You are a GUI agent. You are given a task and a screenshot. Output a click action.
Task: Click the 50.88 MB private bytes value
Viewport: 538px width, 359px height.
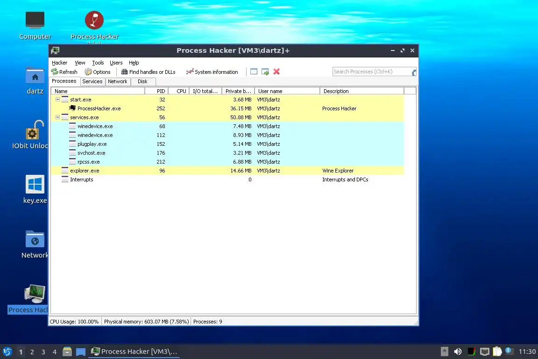point(241,117)
